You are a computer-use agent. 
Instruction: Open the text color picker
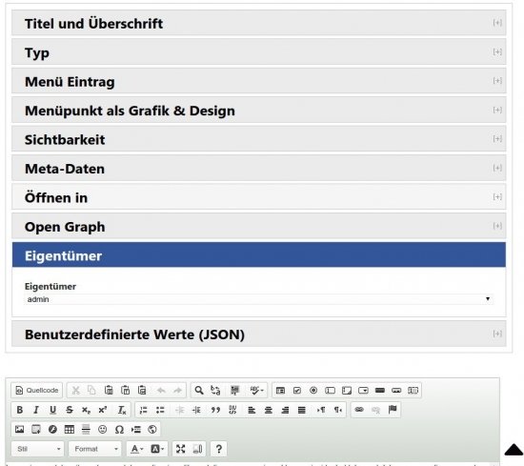[x=136, y=449]
